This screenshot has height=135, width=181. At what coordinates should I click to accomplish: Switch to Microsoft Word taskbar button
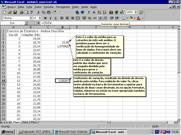tap(72, 132)
